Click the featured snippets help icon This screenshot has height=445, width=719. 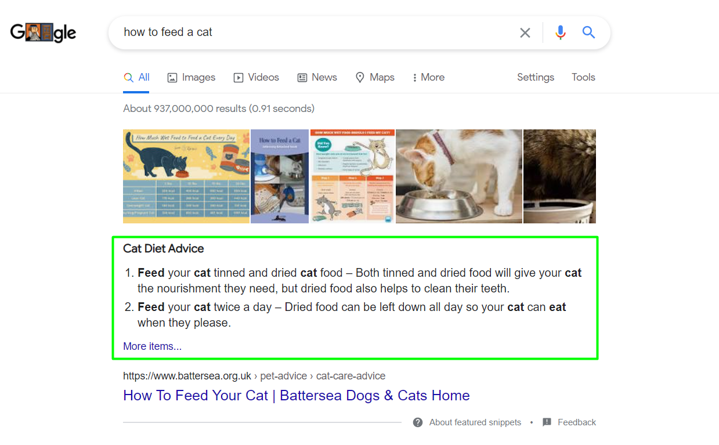tap(418, 422)
